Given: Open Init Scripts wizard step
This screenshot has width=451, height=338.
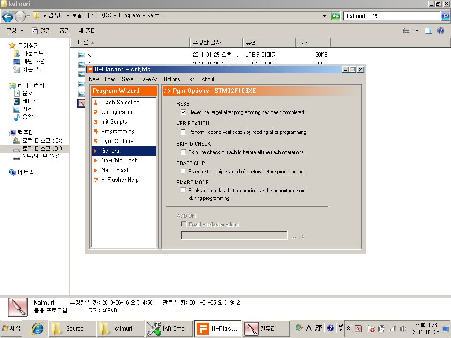Looking at the screenshot, I should 114,121.
